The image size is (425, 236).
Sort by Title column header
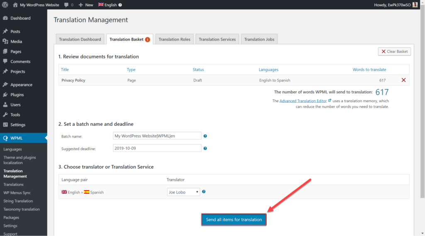(65, 70)
